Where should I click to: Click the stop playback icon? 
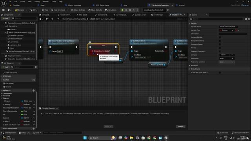130,10
